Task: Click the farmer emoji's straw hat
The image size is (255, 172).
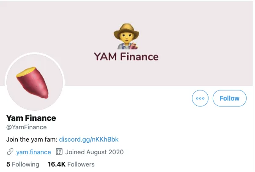Action: 126,30
